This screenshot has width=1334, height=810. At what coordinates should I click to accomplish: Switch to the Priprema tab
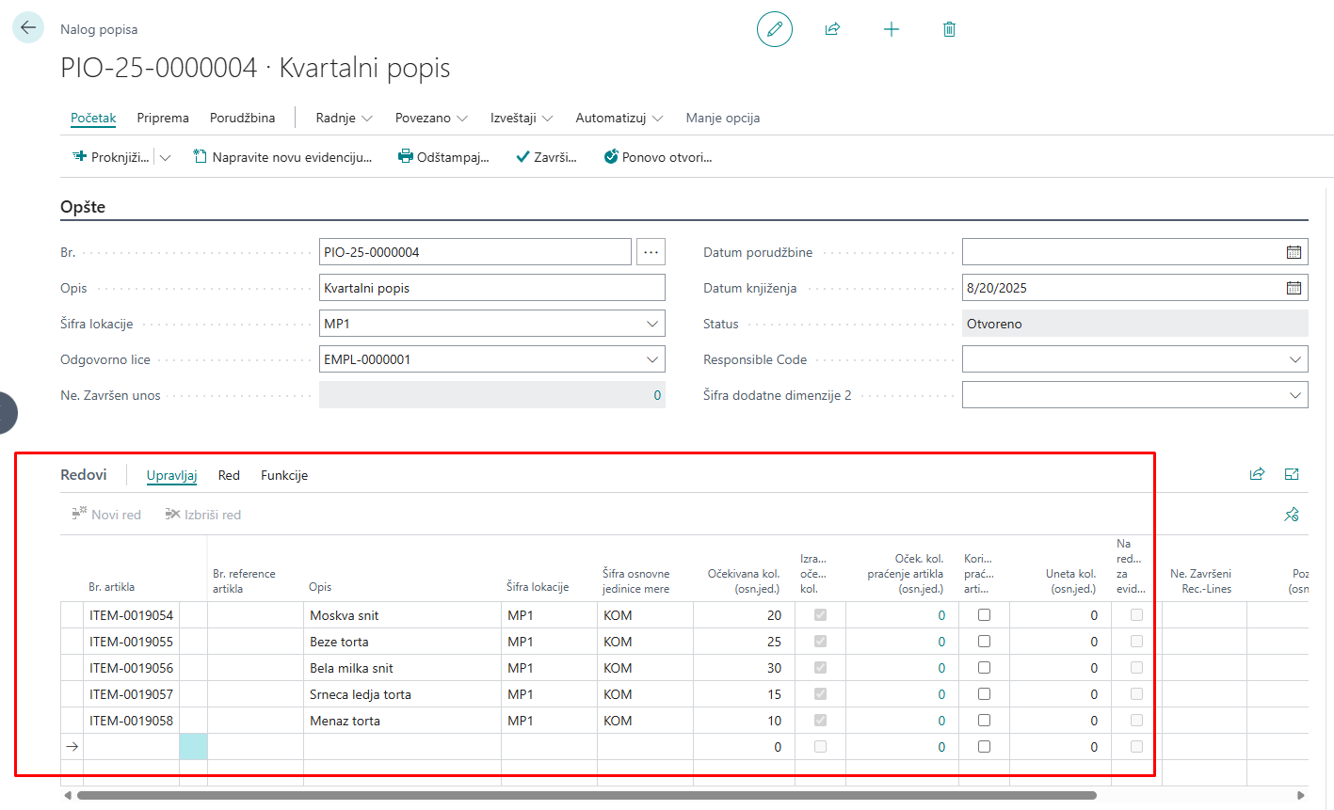point(163,118)
